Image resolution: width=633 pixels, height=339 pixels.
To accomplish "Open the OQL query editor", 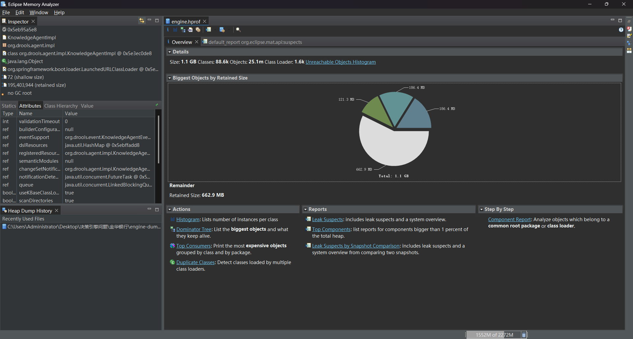I will (x=190, y=30).
